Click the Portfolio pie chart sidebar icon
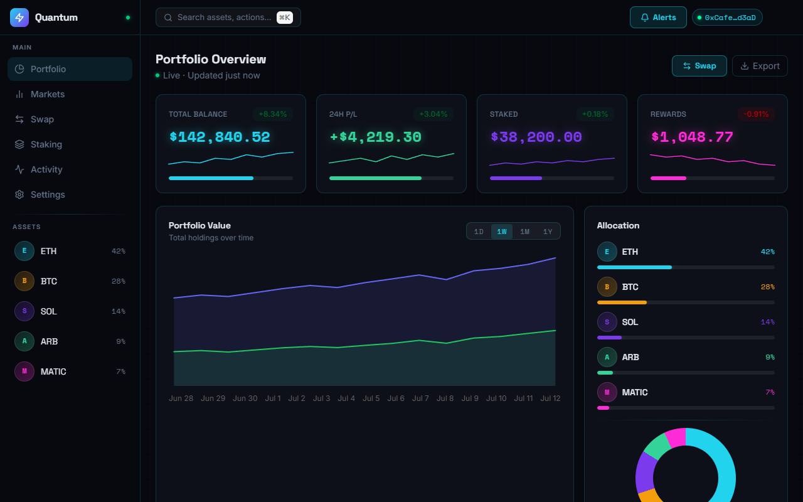The height and width of the screenshot is (502, 803). point(19,69)
